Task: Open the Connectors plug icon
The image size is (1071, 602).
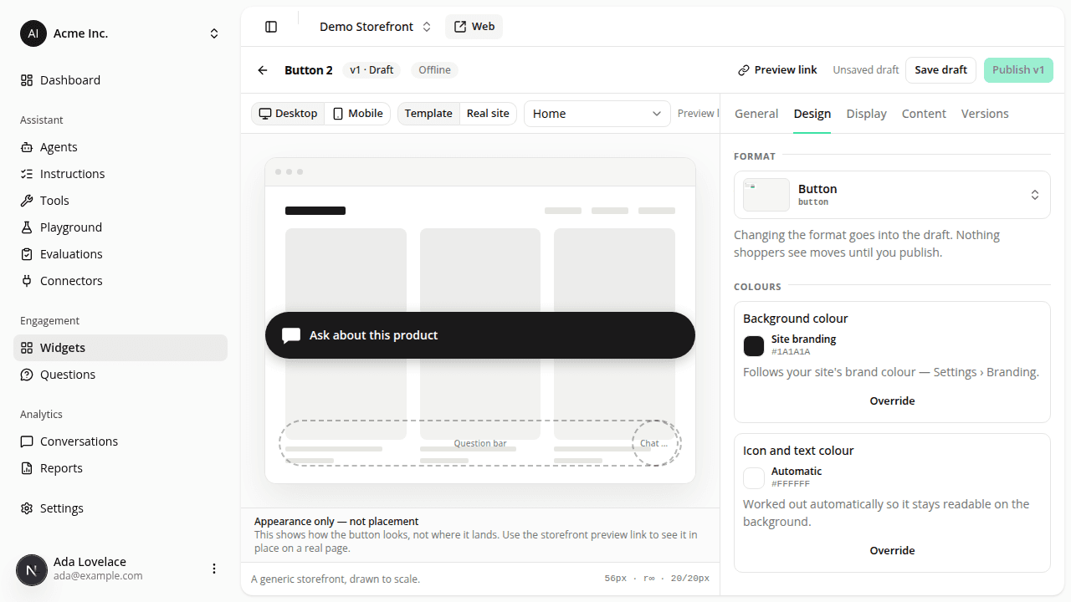Action: pos(27,281)
